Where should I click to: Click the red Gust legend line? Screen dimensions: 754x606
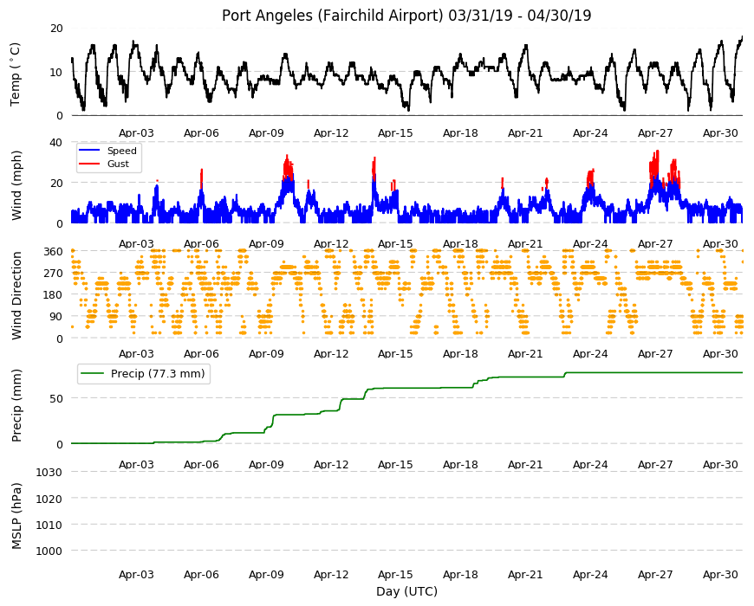pyautogui.click(x=88, y=164)
